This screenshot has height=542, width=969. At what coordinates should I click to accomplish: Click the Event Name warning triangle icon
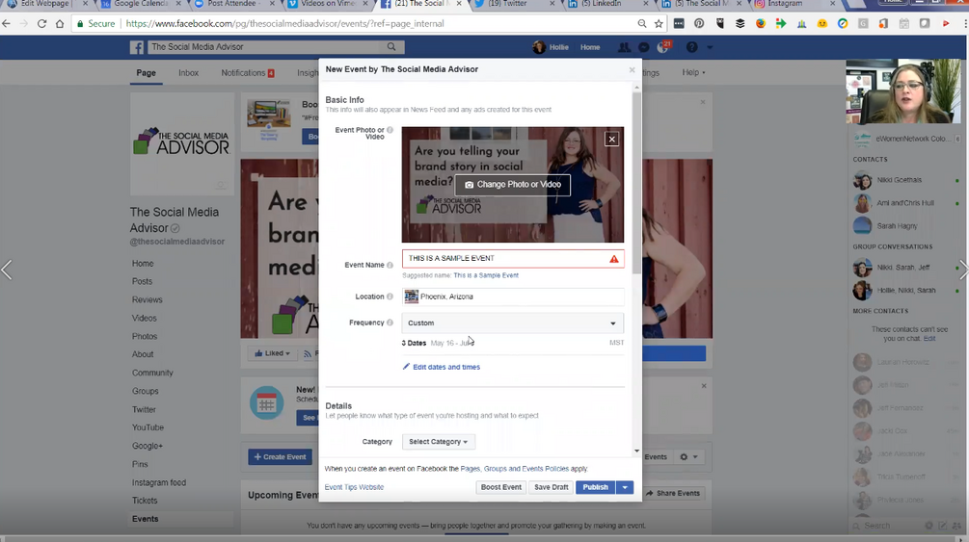click(613, 259)
